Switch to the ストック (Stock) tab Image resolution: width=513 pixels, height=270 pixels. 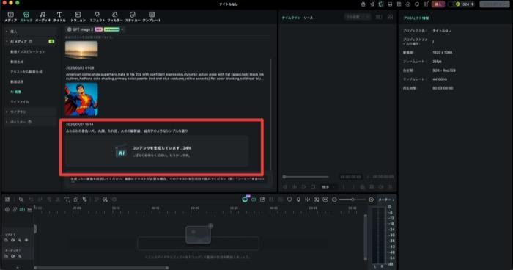[x=26, y=16]
